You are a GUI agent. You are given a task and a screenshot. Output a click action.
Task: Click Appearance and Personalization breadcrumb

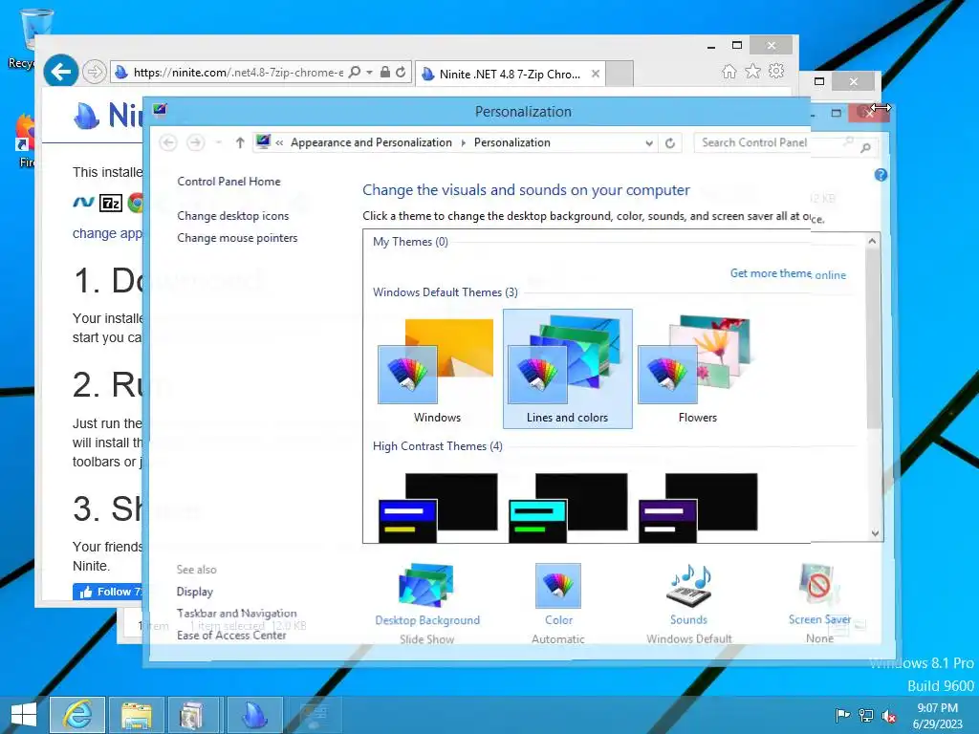tap(372, 142)
